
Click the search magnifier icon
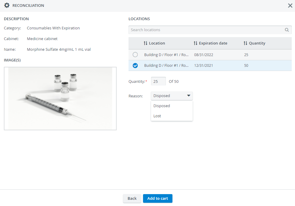pos(287,30)
